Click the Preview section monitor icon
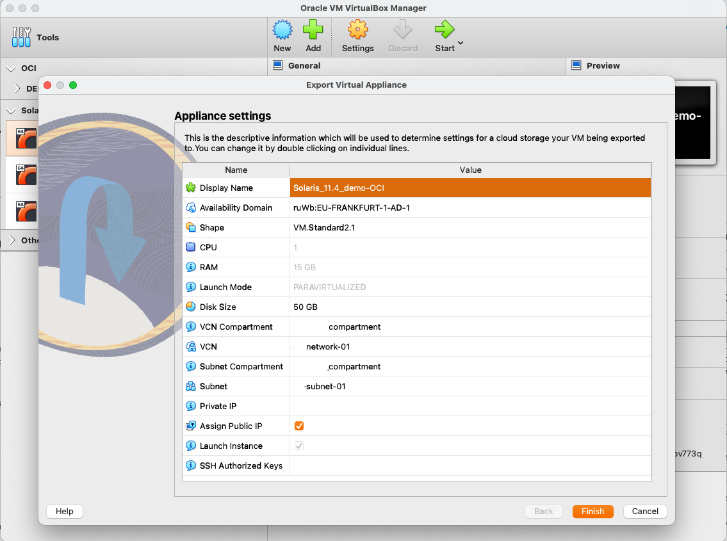Viewport: 727px width, 541px height. [x=576, y=65]
